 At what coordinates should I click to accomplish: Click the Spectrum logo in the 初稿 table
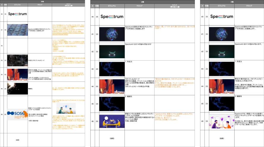point(18,14)
